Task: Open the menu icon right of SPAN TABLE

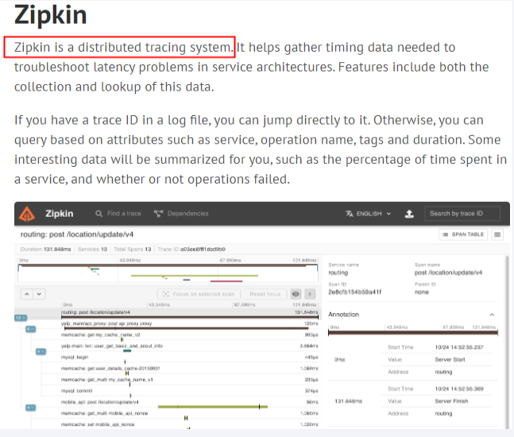Action: [497, 234]
